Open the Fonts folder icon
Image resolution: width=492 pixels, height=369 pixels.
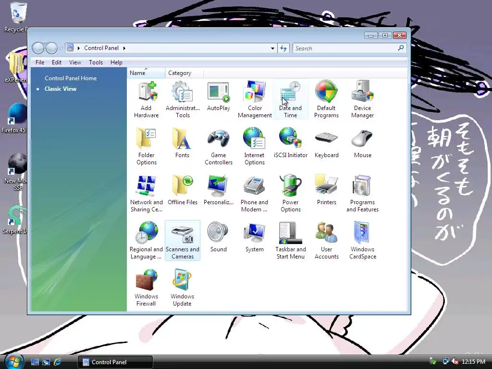tap(182, 143)
